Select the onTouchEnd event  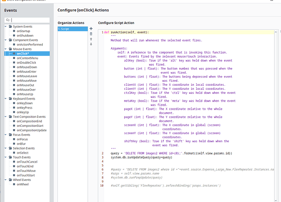pyautogui.click(x=25, y=166)
